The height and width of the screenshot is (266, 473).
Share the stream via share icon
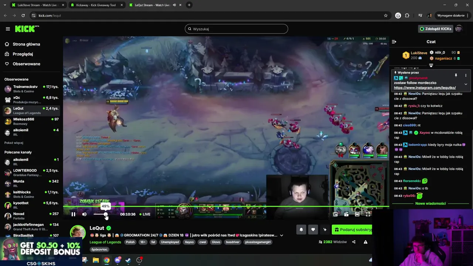354,242
